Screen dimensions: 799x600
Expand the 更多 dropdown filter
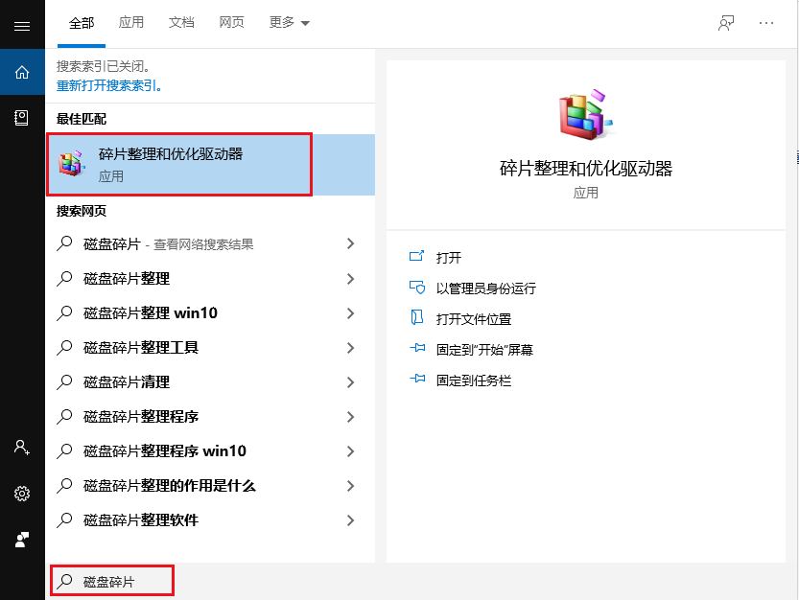click(x=290, y=22)
